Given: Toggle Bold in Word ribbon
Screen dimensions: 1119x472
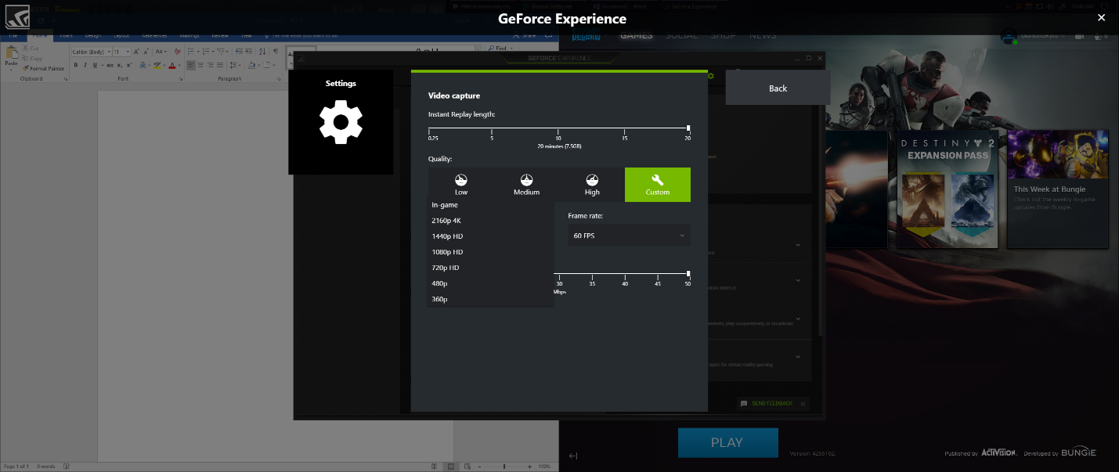Looking at the screenshot, I should pyautogui.click(x=76, y=65).
